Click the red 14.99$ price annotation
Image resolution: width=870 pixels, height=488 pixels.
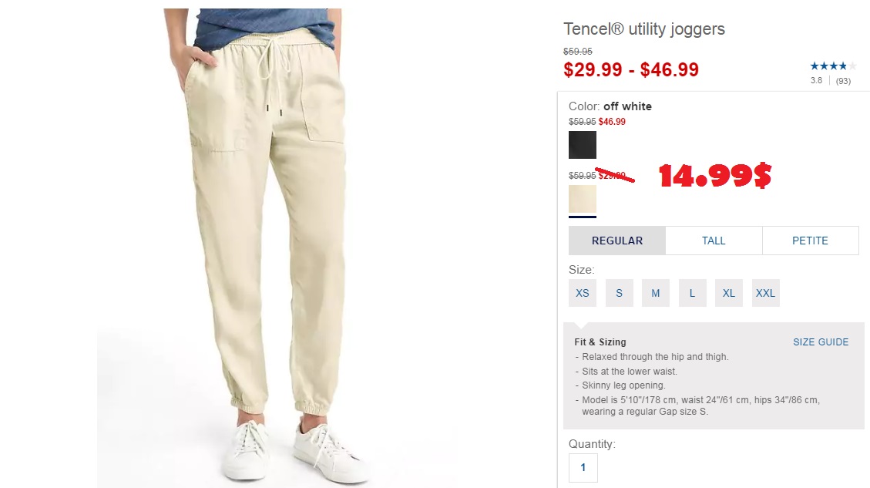coord(715,176)
